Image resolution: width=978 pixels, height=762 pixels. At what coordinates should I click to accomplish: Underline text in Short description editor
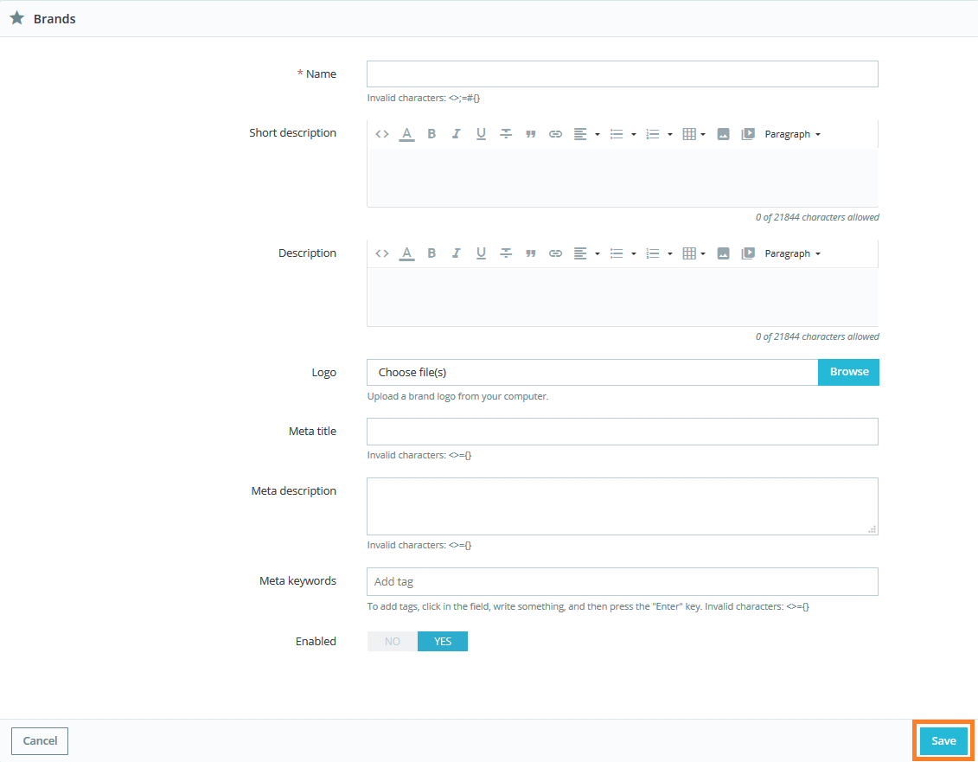[x=481, y=134]
